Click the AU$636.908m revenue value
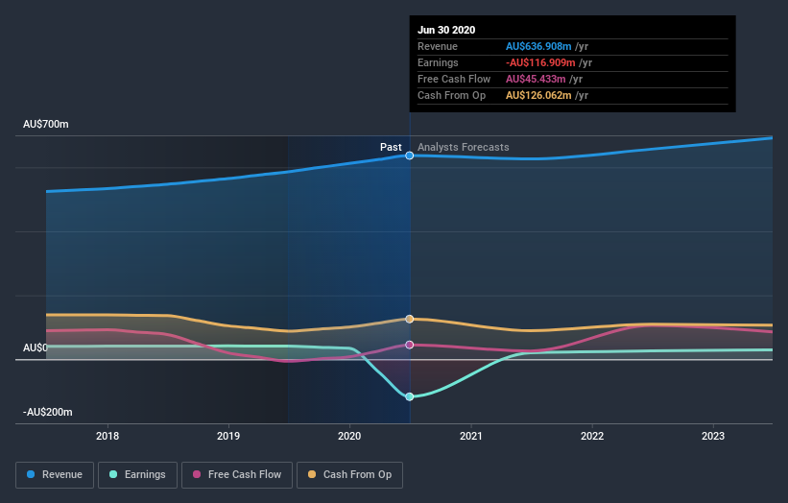This screenshot has width=788, height=503. (538, 46)
